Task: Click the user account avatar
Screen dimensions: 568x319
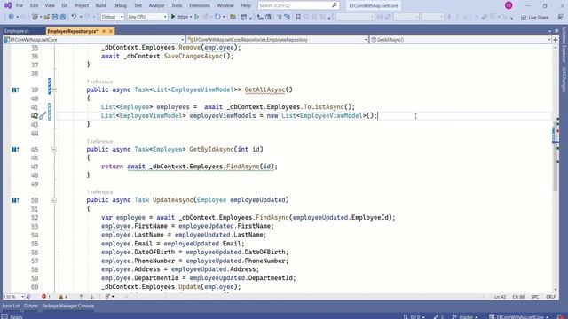Action: 509,5
